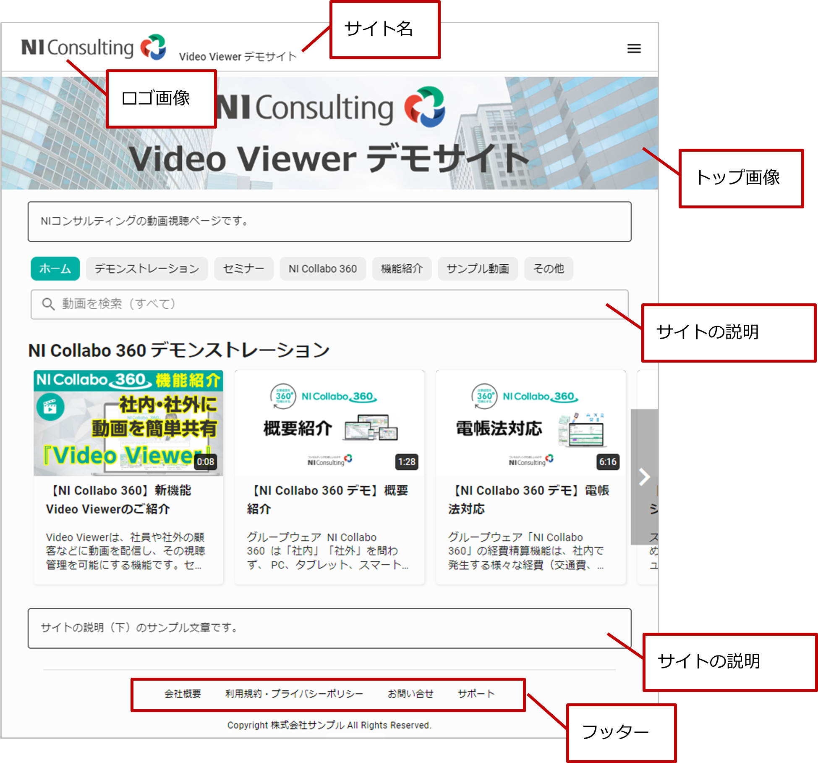Open the サポート footer link
This screenshot has height=763, width=818.
pos(476,694)
